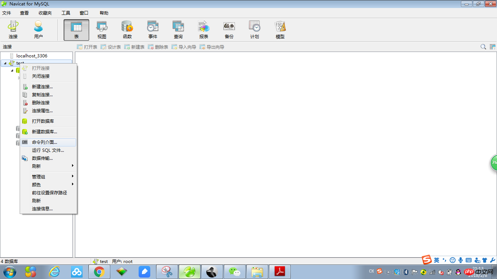Choose 打开数据库 from context menu
Viewport: 497px width, 279px height.
(48, 121)
